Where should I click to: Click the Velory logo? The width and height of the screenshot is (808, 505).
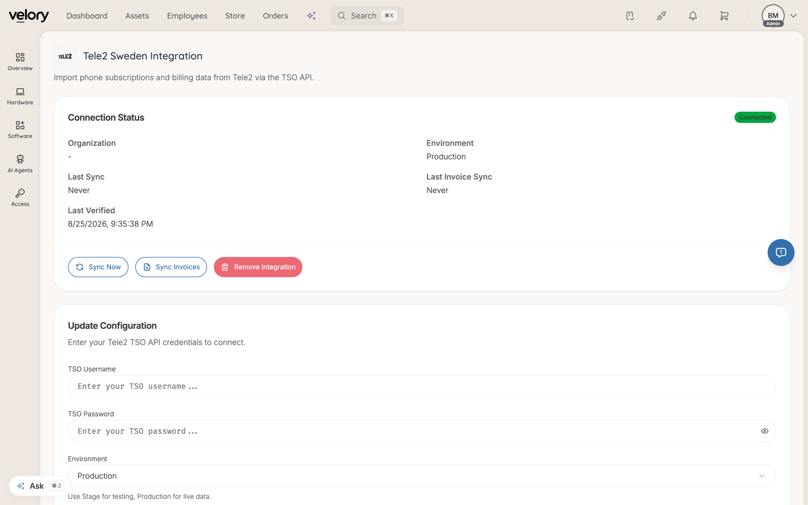pyautogui.click(x=29, y=16)
